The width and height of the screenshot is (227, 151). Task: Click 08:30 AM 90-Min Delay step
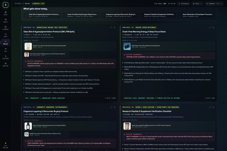(x=168, y=68)
